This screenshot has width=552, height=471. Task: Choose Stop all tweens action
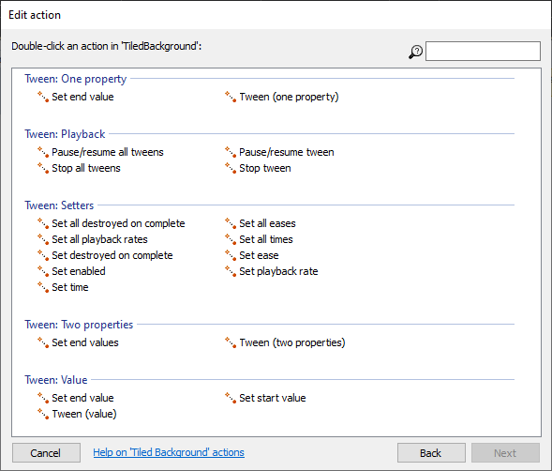tap(86, 168)
